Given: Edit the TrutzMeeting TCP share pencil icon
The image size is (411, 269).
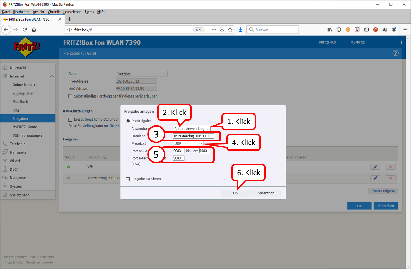Looking at the screenshot, I should pyautogui.click(x=375, y=178).
